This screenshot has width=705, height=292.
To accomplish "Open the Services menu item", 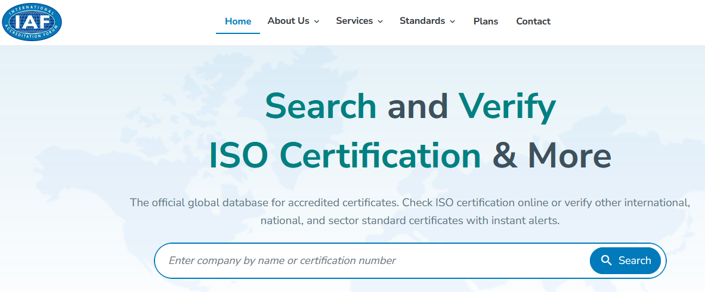I will pyautogui.click(x=354, y=21).
